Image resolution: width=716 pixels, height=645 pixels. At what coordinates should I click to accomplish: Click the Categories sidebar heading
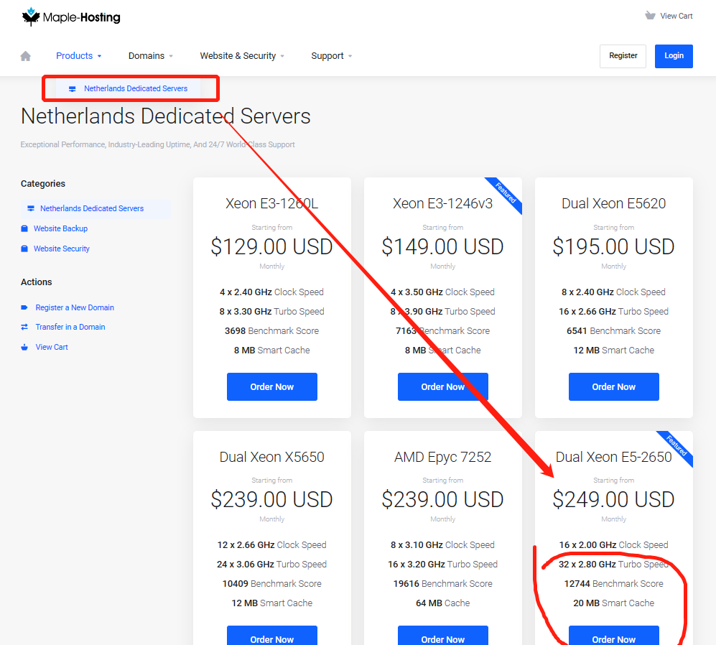pyautogui.click(x=43, y=184)
